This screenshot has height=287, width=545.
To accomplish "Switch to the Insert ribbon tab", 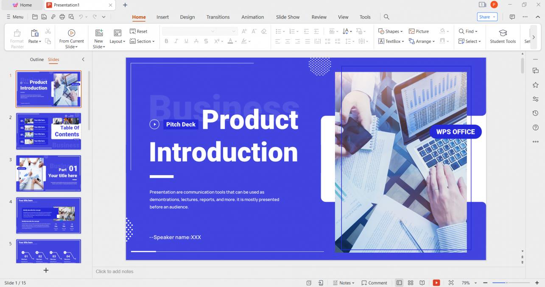I will point(162,17).
